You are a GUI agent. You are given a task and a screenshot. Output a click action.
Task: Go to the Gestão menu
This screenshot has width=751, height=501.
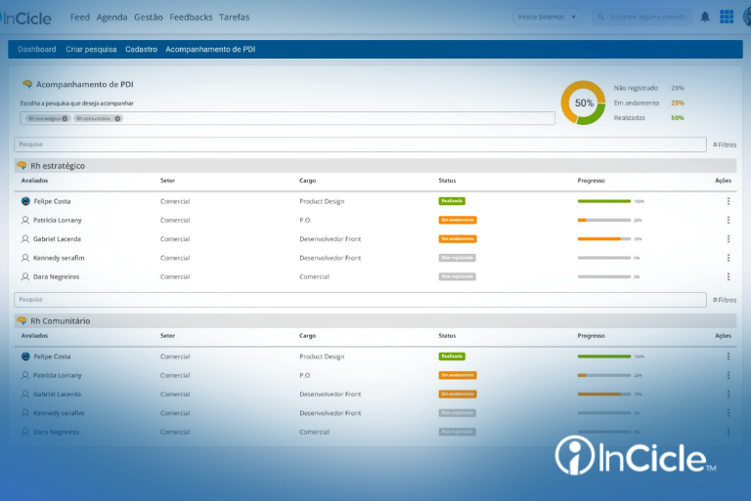pos(149,18)
